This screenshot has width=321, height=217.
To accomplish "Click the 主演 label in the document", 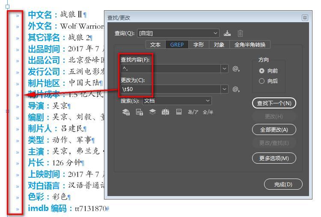I will point(36,152).
